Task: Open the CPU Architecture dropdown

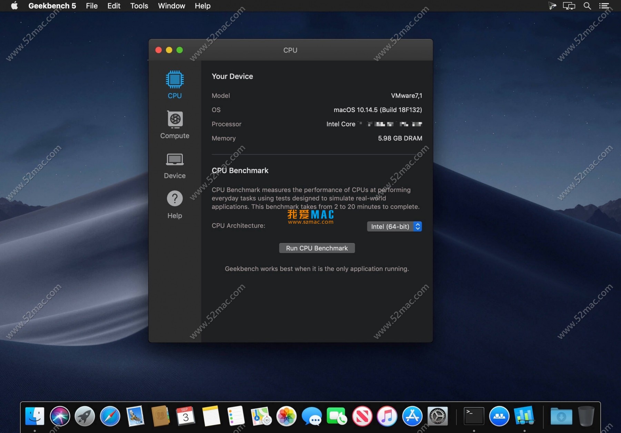Action: [394, 226]
